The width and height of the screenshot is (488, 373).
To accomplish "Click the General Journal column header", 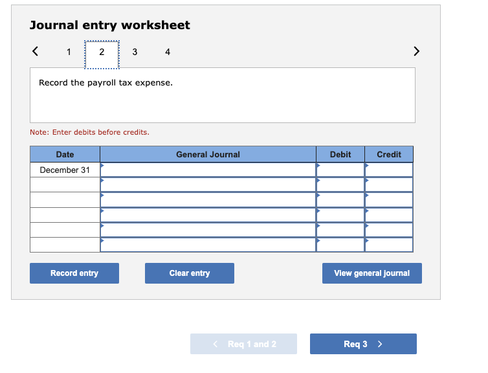I will pyautogui.click(x=208, y=154).
